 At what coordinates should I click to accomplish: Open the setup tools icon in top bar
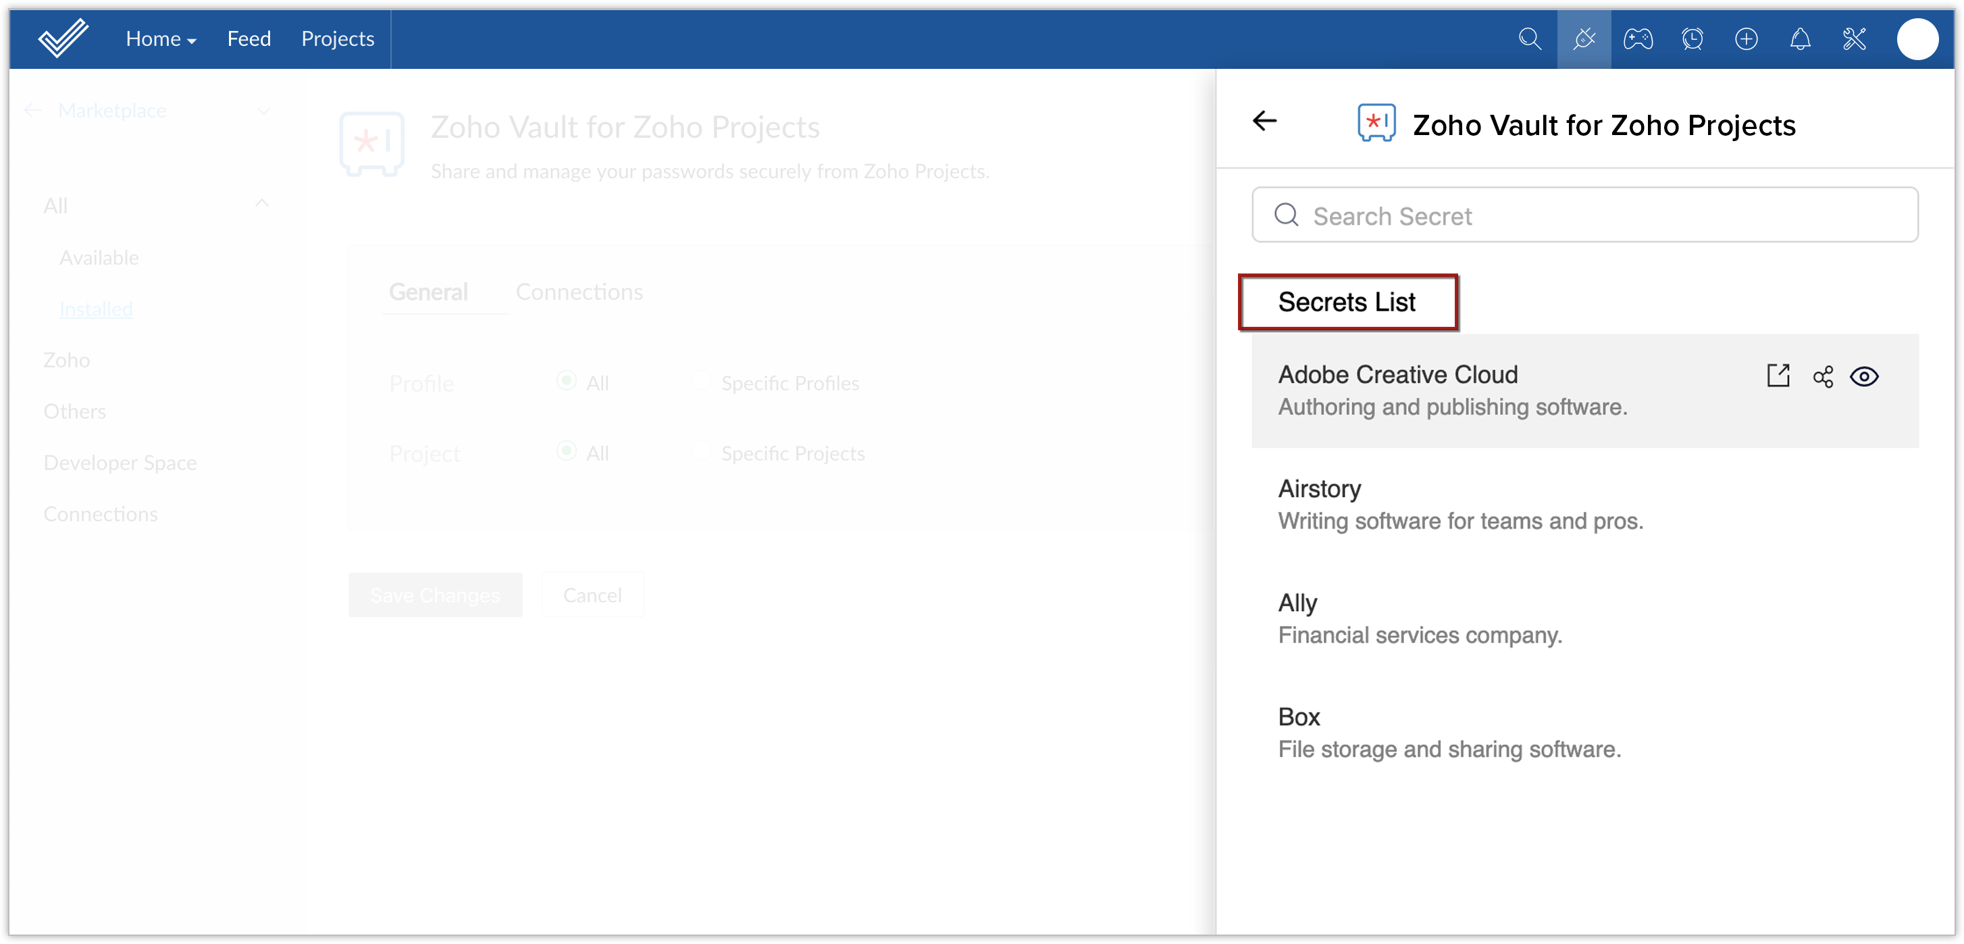(1854, 39)
